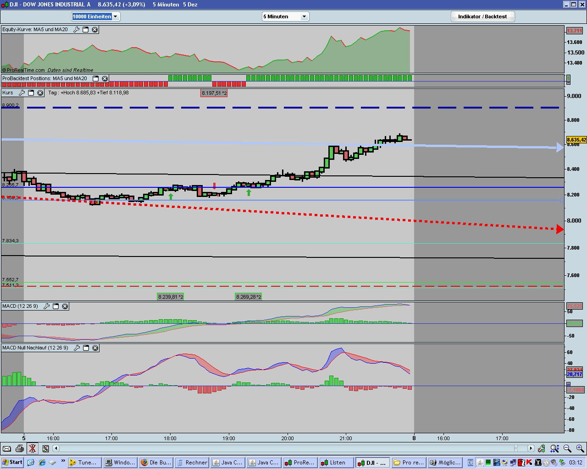
Task: Switch to ProRe... taskbar button
Action: pyautogui.click(x=300, y=463)
